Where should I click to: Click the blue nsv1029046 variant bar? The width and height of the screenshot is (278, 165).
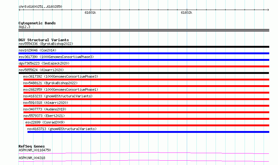(144, 53)
